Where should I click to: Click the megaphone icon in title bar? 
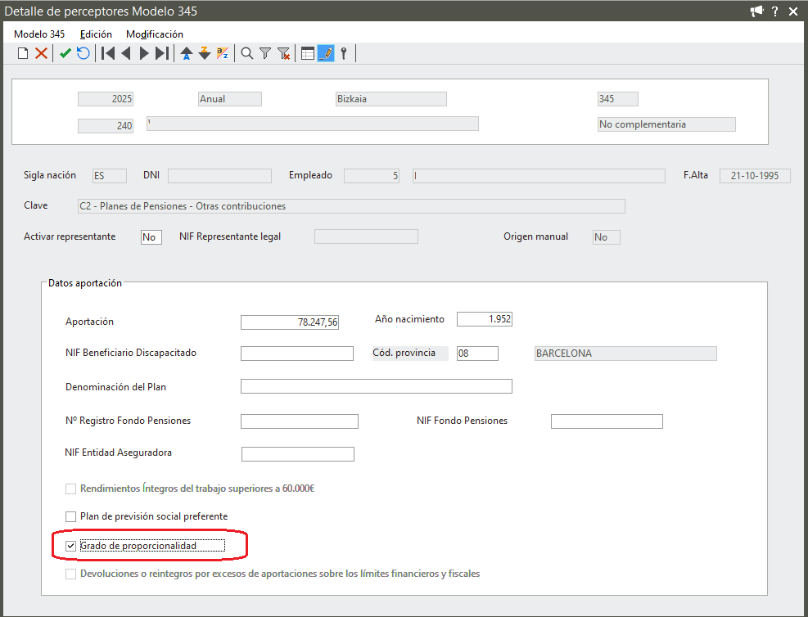(x=756, y=11)
